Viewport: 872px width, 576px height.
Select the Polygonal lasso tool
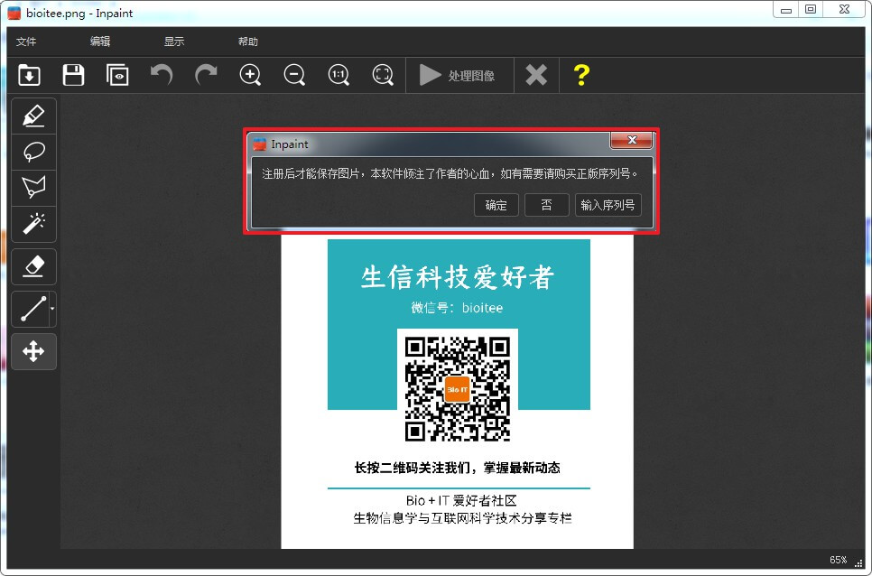(x=33, y=188)
